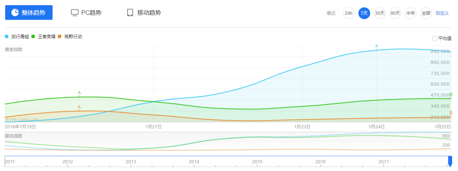Select the 24h time range
This screenshot has width=458, height=171.
(349, 13)
